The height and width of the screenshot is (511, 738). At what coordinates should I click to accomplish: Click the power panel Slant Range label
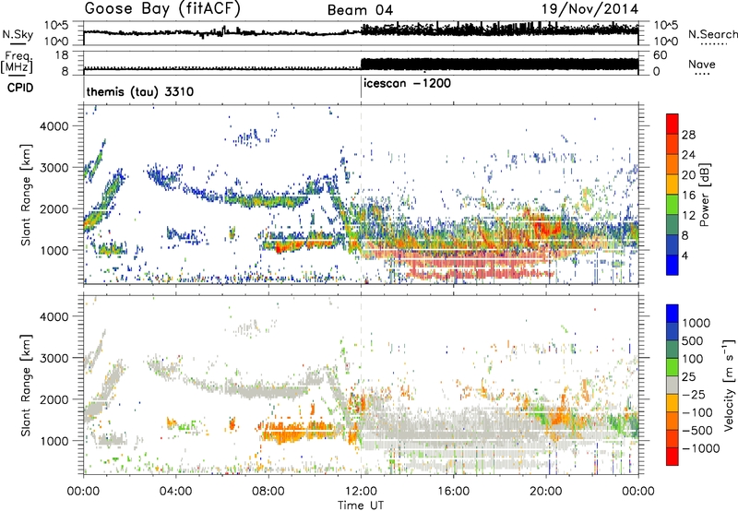point(26,195)
